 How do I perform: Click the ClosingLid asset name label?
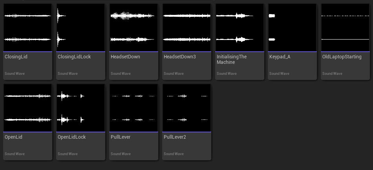tap(16, 57)
